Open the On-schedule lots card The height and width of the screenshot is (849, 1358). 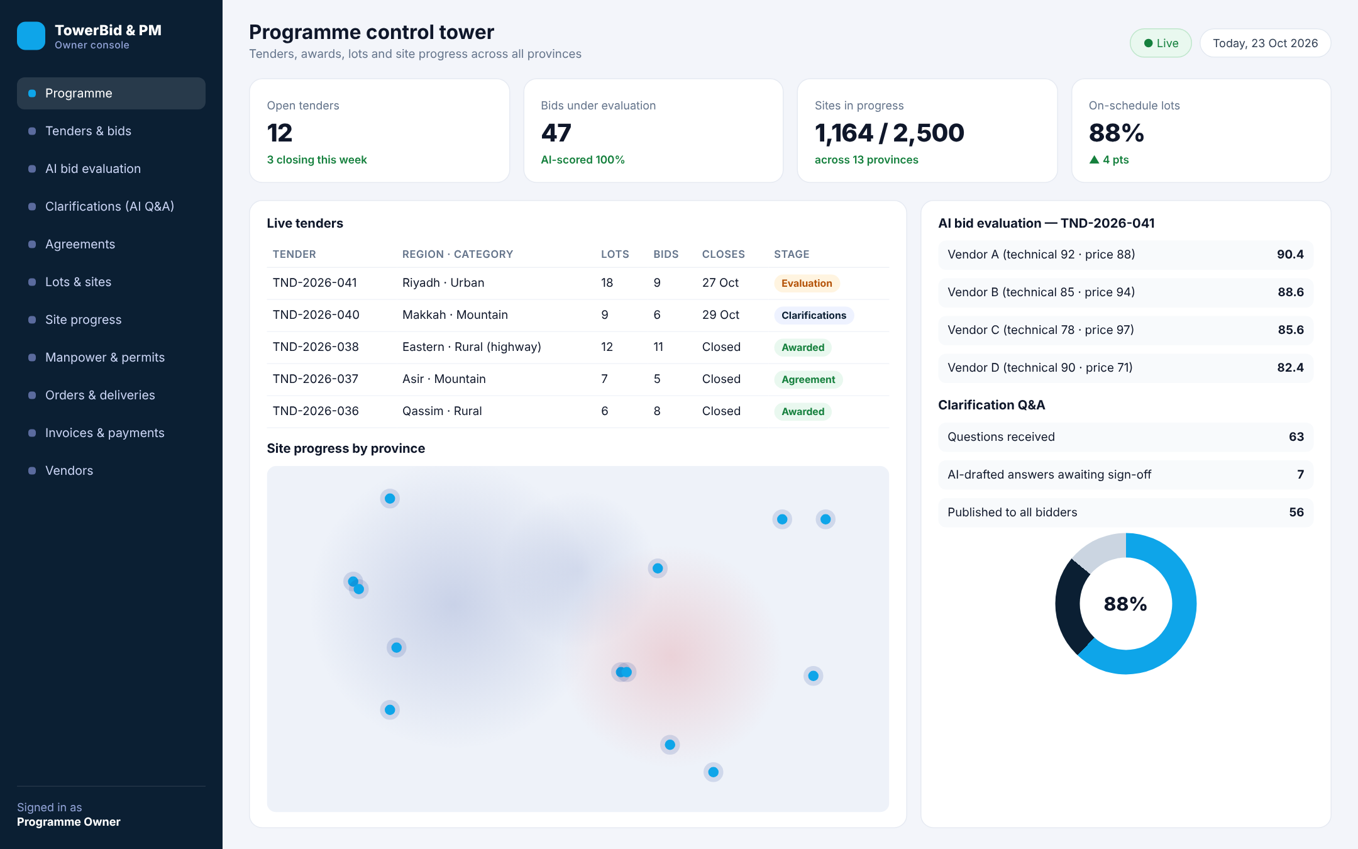(1201, 131)
